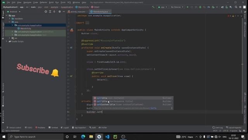Open the Tools menu

(63, 2)
